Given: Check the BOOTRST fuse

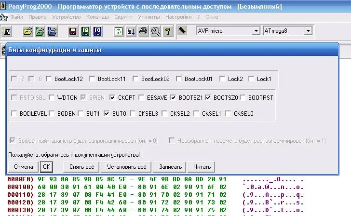Looking at the screenshot, I should [243, 97].
